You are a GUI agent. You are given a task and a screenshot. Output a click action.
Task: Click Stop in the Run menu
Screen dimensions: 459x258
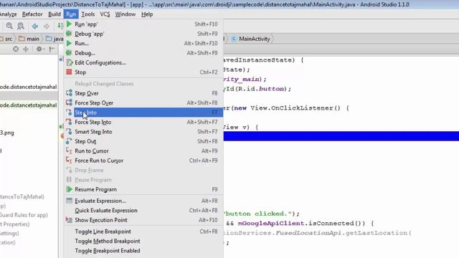143,72
